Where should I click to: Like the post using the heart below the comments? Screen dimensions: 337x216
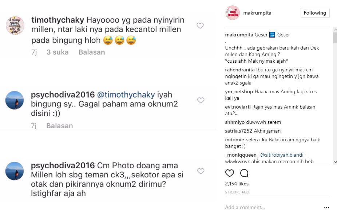coord(230,173)
